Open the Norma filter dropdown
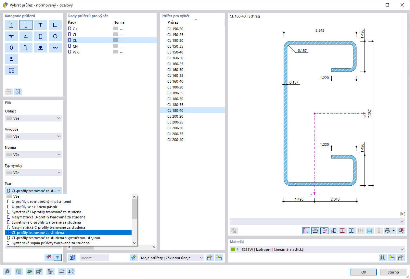 (x=33, y=155)
